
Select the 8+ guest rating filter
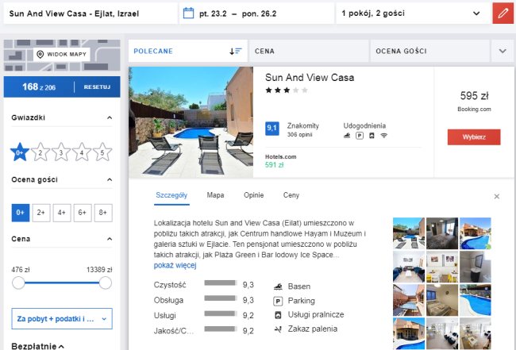(103, 213)
